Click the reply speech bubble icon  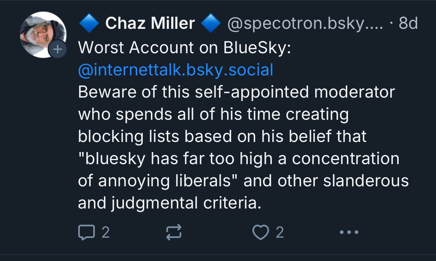click(x=85, y=232)
